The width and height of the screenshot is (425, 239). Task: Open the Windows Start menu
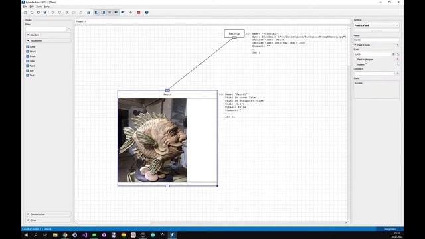point(26,235)
